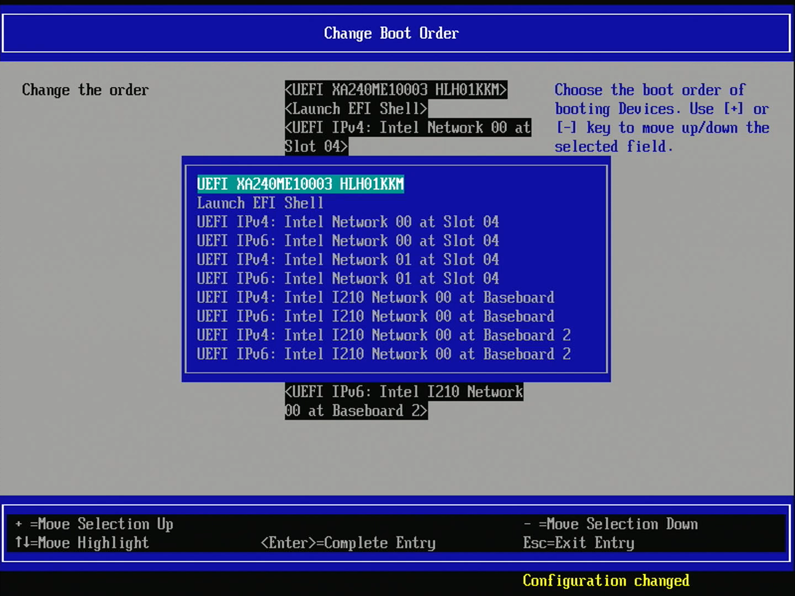The width and height of the screenshot is (795, 596).
Task: Click the help text 'Choose the boot order of'
Action: 650,90
